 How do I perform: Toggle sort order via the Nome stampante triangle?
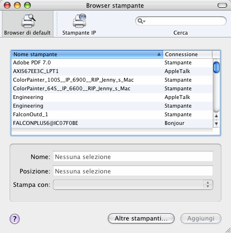pyautogui.click(x=159, y=54)
